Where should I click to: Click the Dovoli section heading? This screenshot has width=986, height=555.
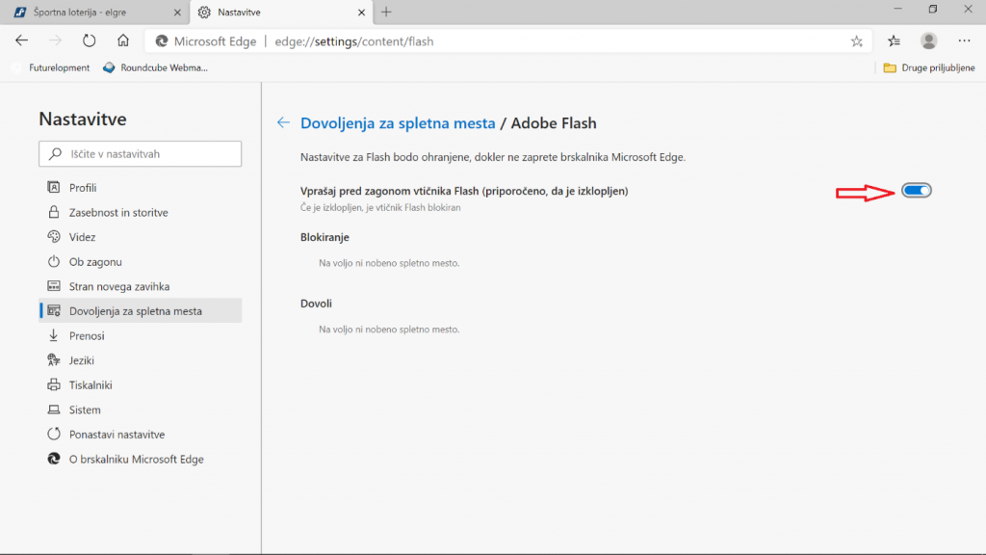[x=316, y=304]
